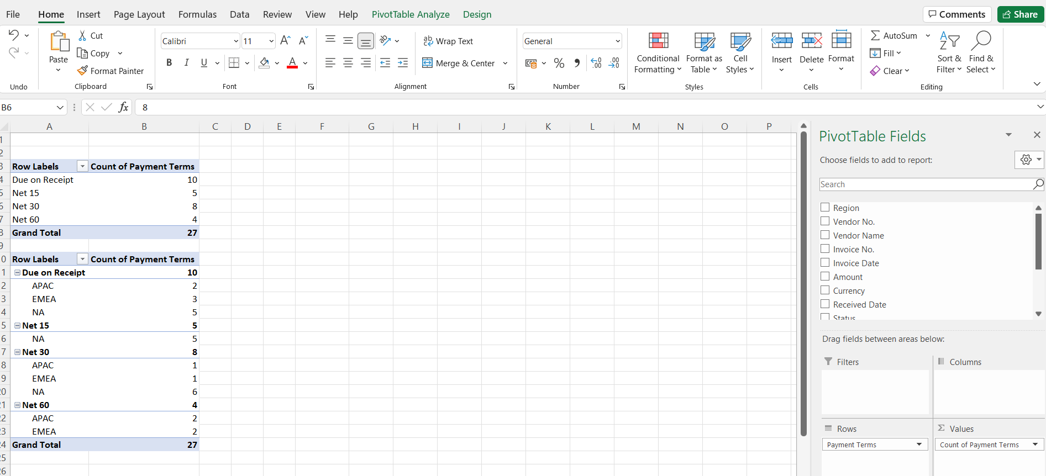Click the Cut scissors icon
Image resolution: width=1046 pixels, height=476 pixels.
[x=82, y=35]
